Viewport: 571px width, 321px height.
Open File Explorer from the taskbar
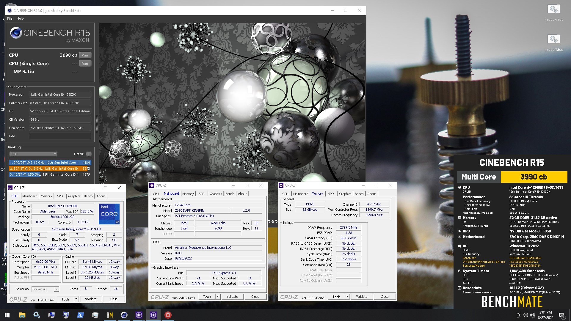point(22,315)
